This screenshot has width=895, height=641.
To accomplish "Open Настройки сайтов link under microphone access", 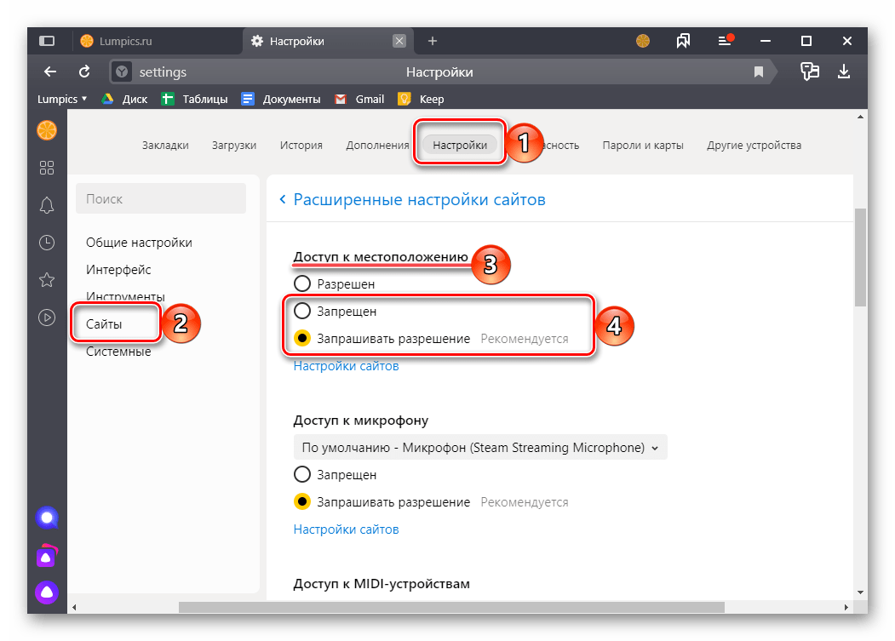I will pos(346,529).
